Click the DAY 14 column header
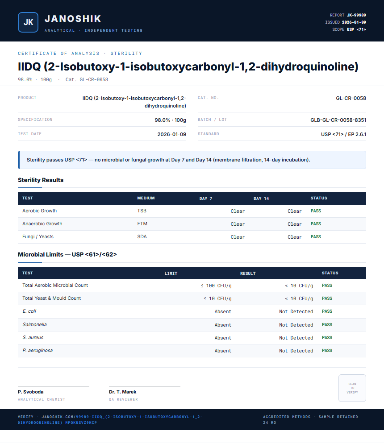Image resolution: width=384 pixels, height=443 pixels. tap(261, 199)
